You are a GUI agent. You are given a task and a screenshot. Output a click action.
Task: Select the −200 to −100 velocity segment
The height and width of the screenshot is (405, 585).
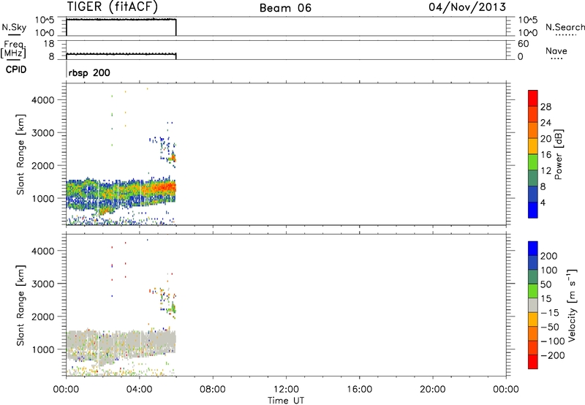[x=533, y=348]
